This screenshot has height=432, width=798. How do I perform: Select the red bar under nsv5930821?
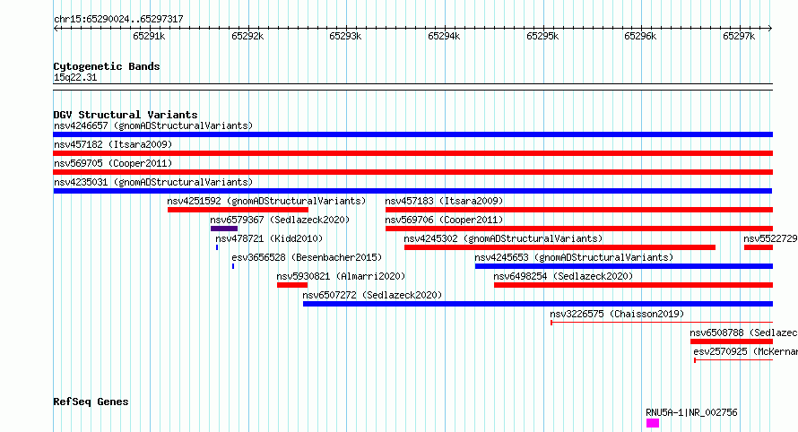pyautogui.click(x=292, y=285)
